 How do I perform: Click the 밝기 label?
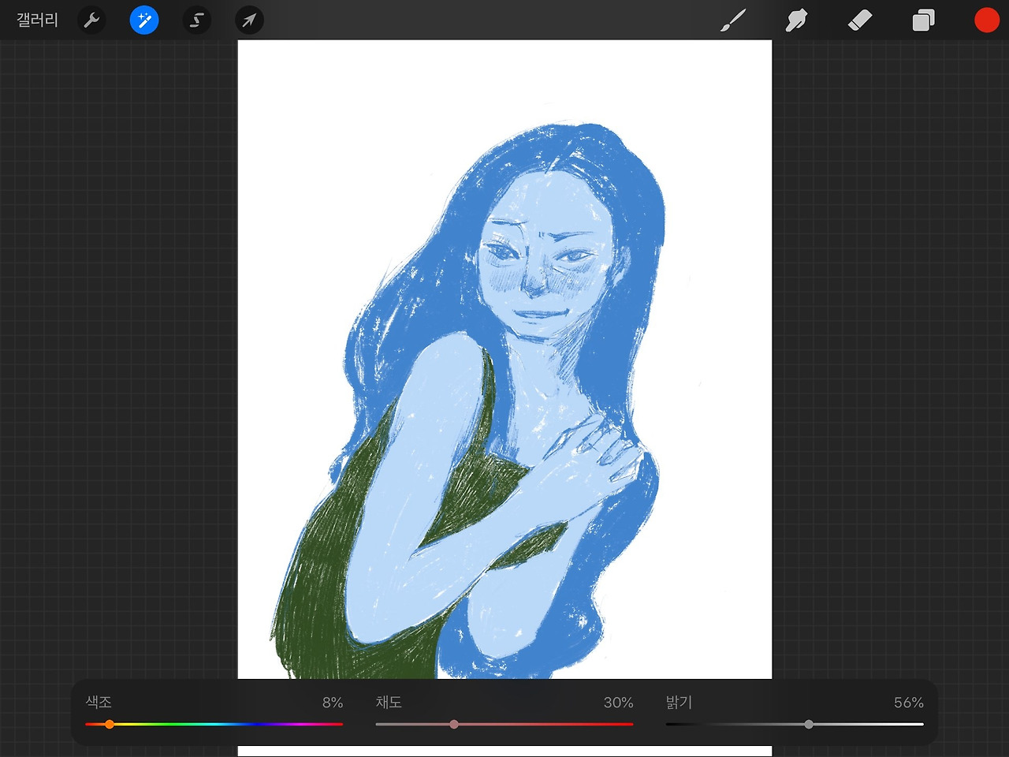[679, 702]
